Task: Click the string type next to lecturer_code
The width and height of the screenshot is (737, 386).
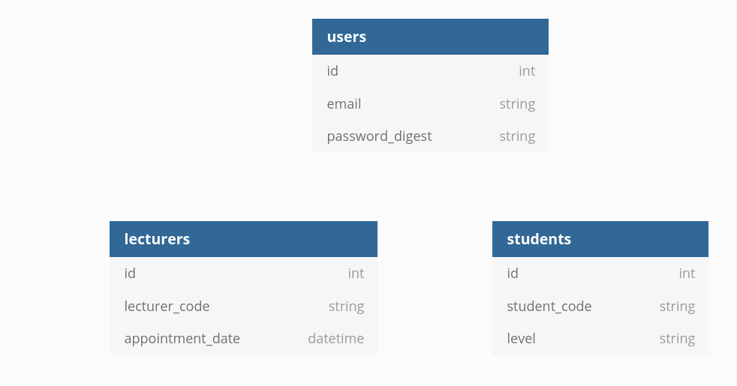Action: click(x=347, y=307)
